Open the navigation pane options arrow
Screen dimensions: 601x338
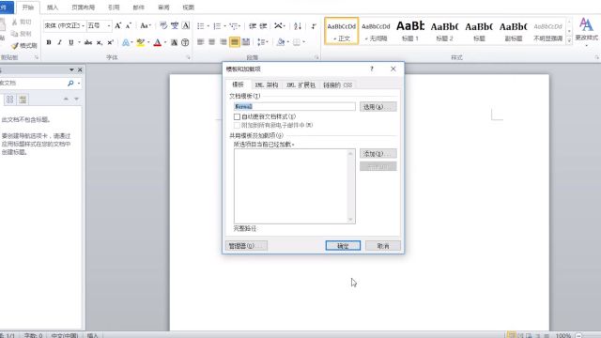[71, 69]
